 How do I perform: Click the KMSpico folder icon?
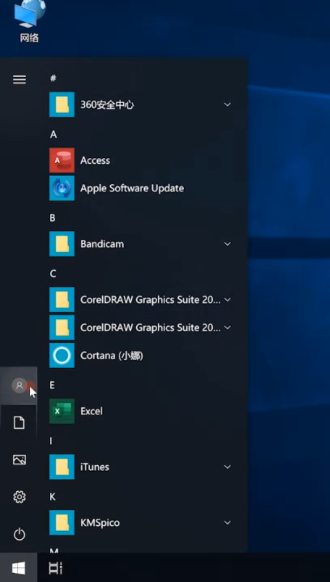62,523
